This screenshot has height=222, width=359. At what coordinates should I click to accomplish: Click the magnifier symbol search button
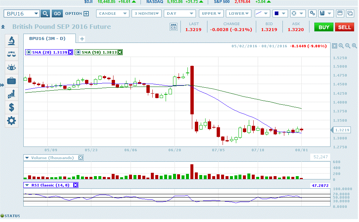[45, 14]
